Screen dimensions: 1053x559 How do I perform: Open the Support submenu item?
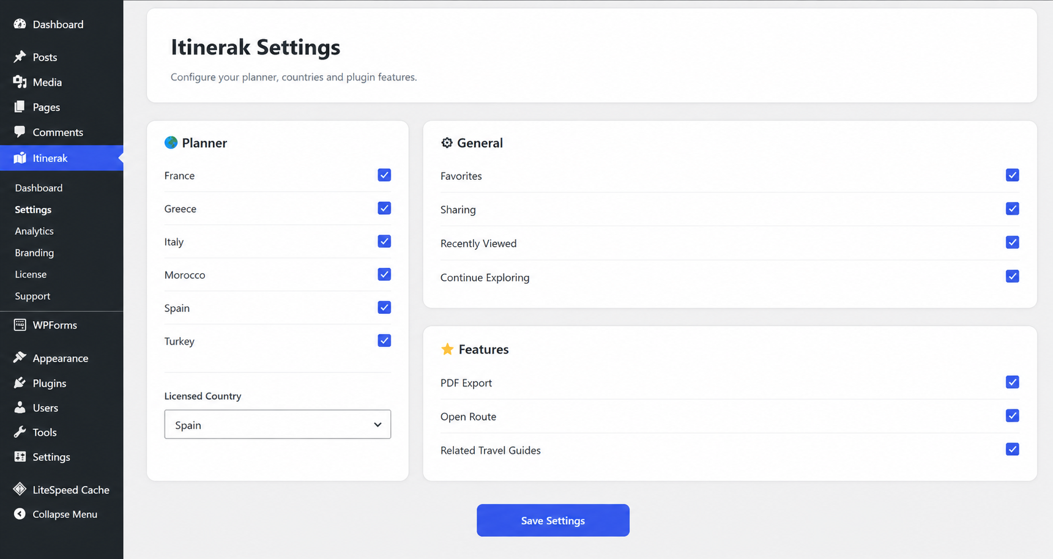32,296
